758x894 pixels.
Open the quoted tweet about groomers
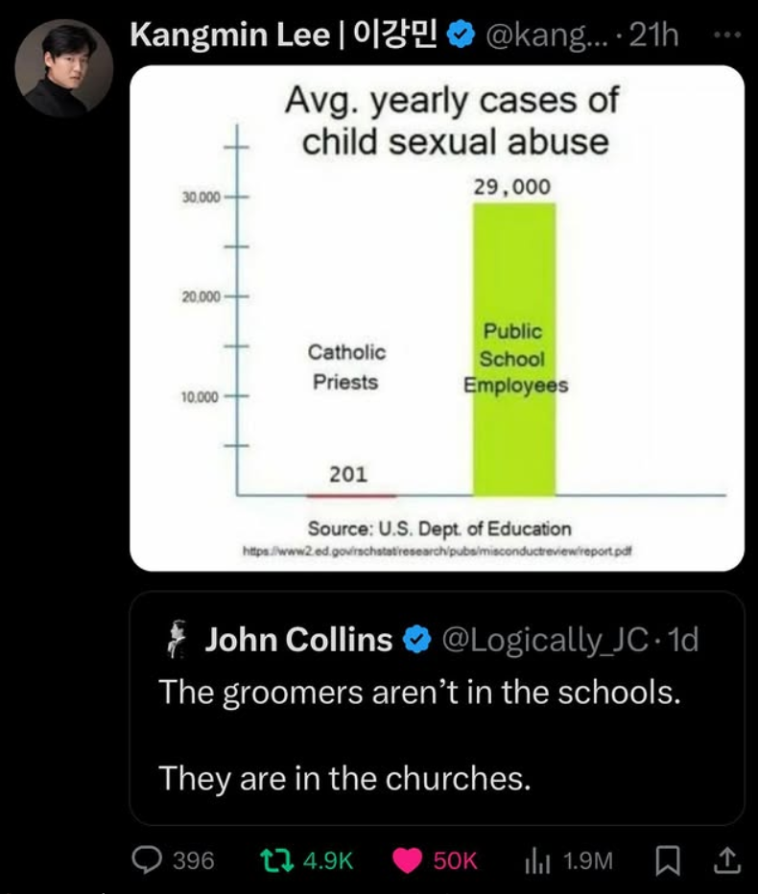[437, 708]
